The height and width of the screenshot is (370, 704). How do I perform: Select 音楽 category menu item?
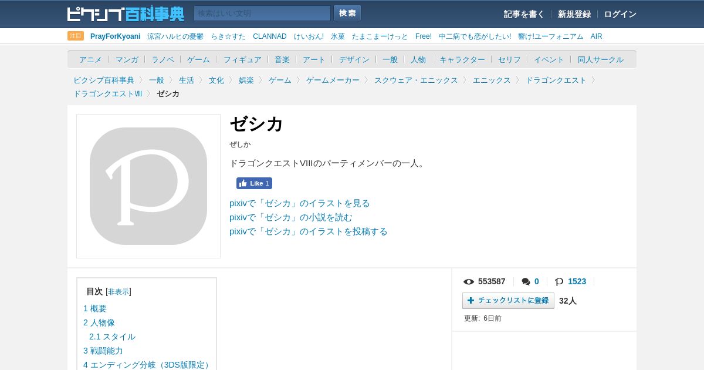tap(282, 59)
